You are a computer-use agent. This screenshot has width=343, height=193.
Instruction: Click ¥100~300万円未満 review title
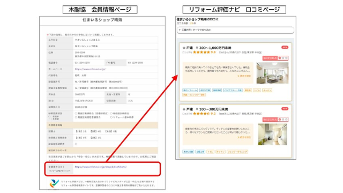click(x=212, y=109)
